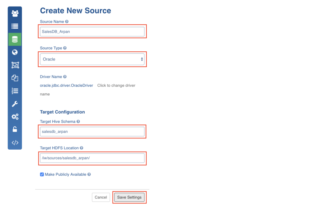
Task: Open the Source Type Oracle dropdown
Action: coord(92,59)
